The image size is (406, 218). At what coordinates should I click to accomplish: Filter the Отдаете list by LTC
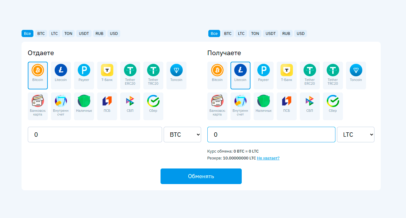click(x=55, y=34)
